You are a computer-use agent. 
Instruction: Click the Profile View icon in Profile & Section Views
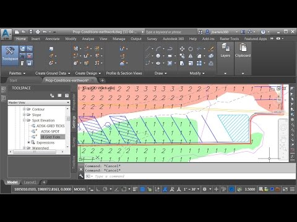tap(122, 49)
